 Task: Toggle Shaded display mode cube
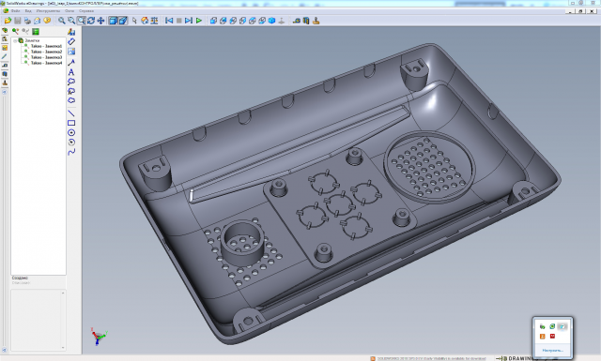113,21
